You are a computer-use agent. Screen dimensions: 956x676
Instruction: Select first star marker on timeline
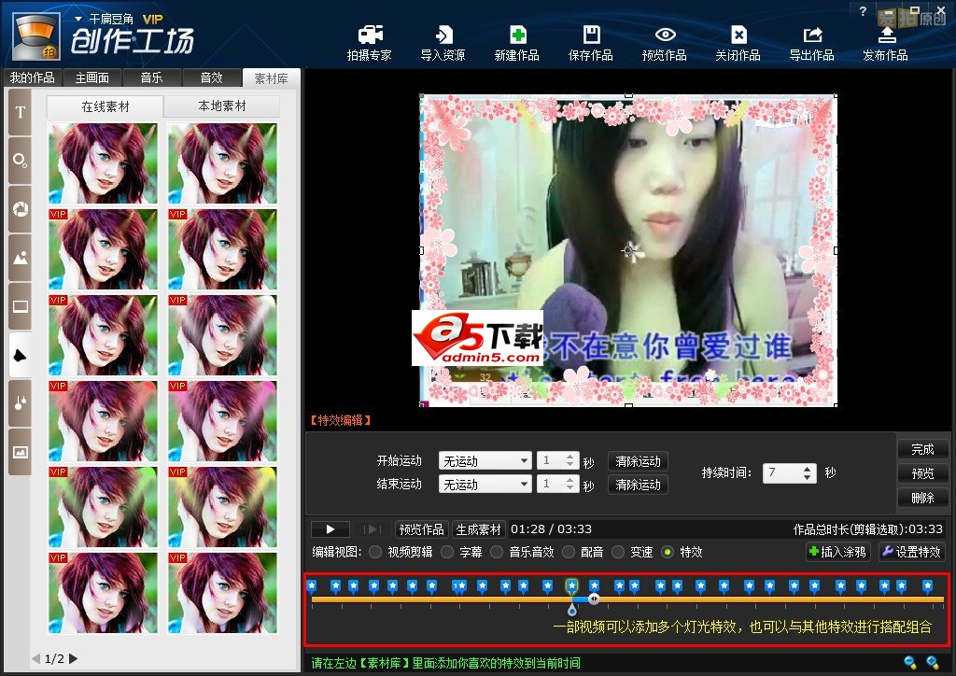pyautogui.click(x=312, y=586)
